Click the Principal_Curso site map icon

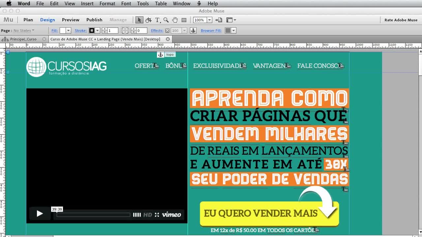[x=5, y=39]
